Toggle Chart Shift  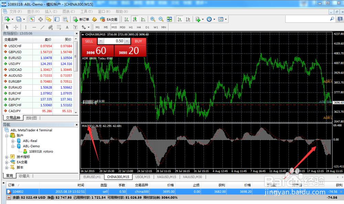pyautogui.click(x=188, y=19)
